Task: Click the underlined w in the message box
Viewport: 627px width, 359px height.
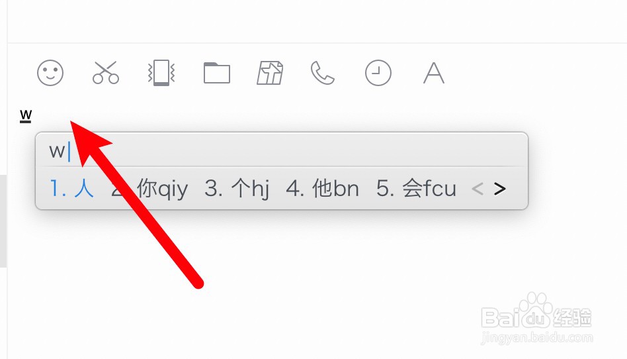Action: 26,116
